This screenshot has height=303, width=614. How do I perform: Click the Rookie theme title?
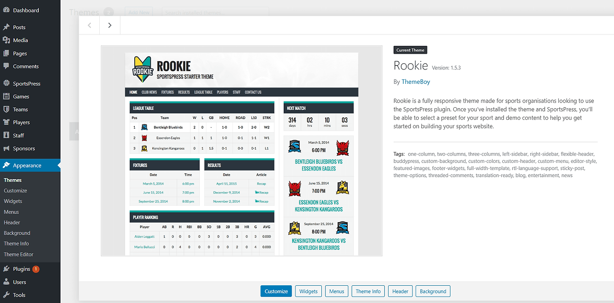pyautogui.click(x=411, y=65)
